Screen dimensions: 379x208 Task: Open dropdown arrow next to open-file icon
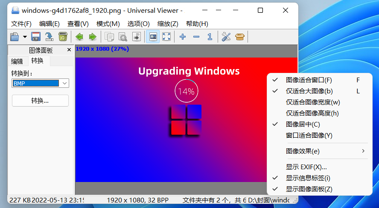click(x=25, y=37)
